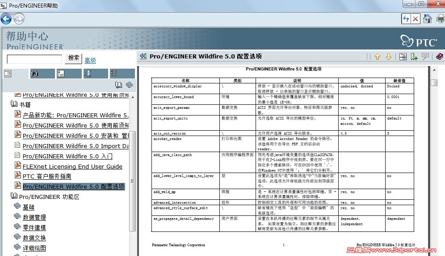Click the grey forward navigation arrow

(19, 19)
